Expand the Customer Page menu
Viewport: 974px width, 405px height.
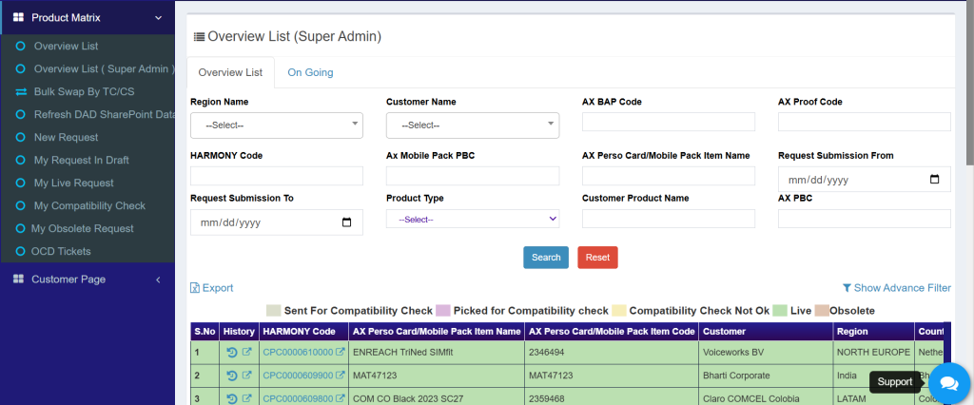158,280
